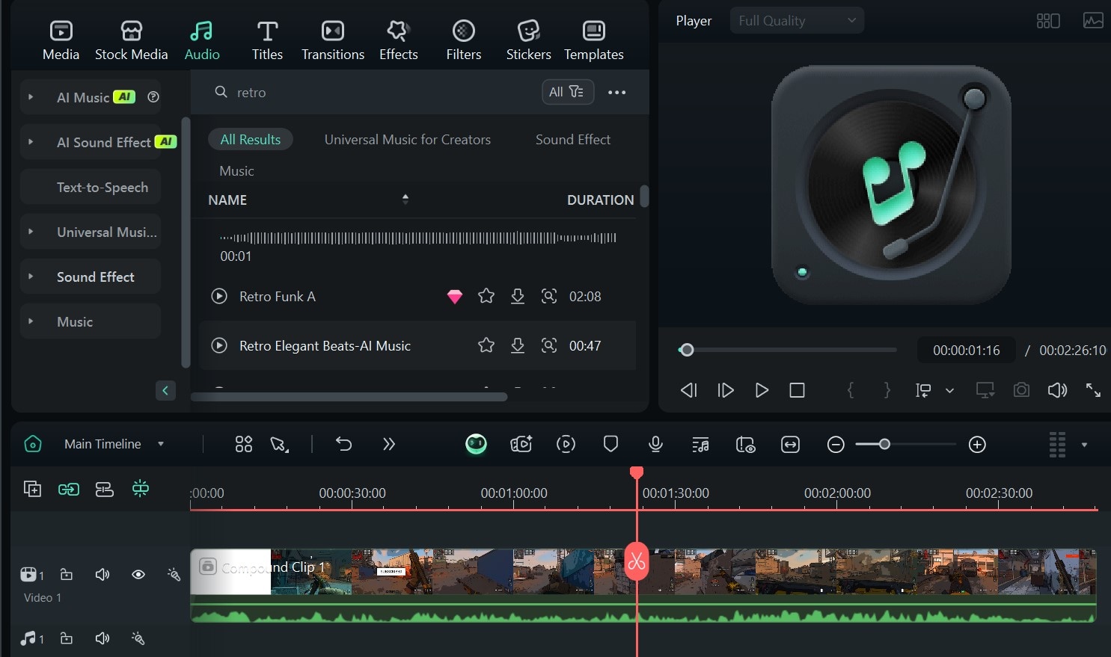The image size is (1111, 657).
Task: Sort audio list by name
Action: click(x=405, y=199)
